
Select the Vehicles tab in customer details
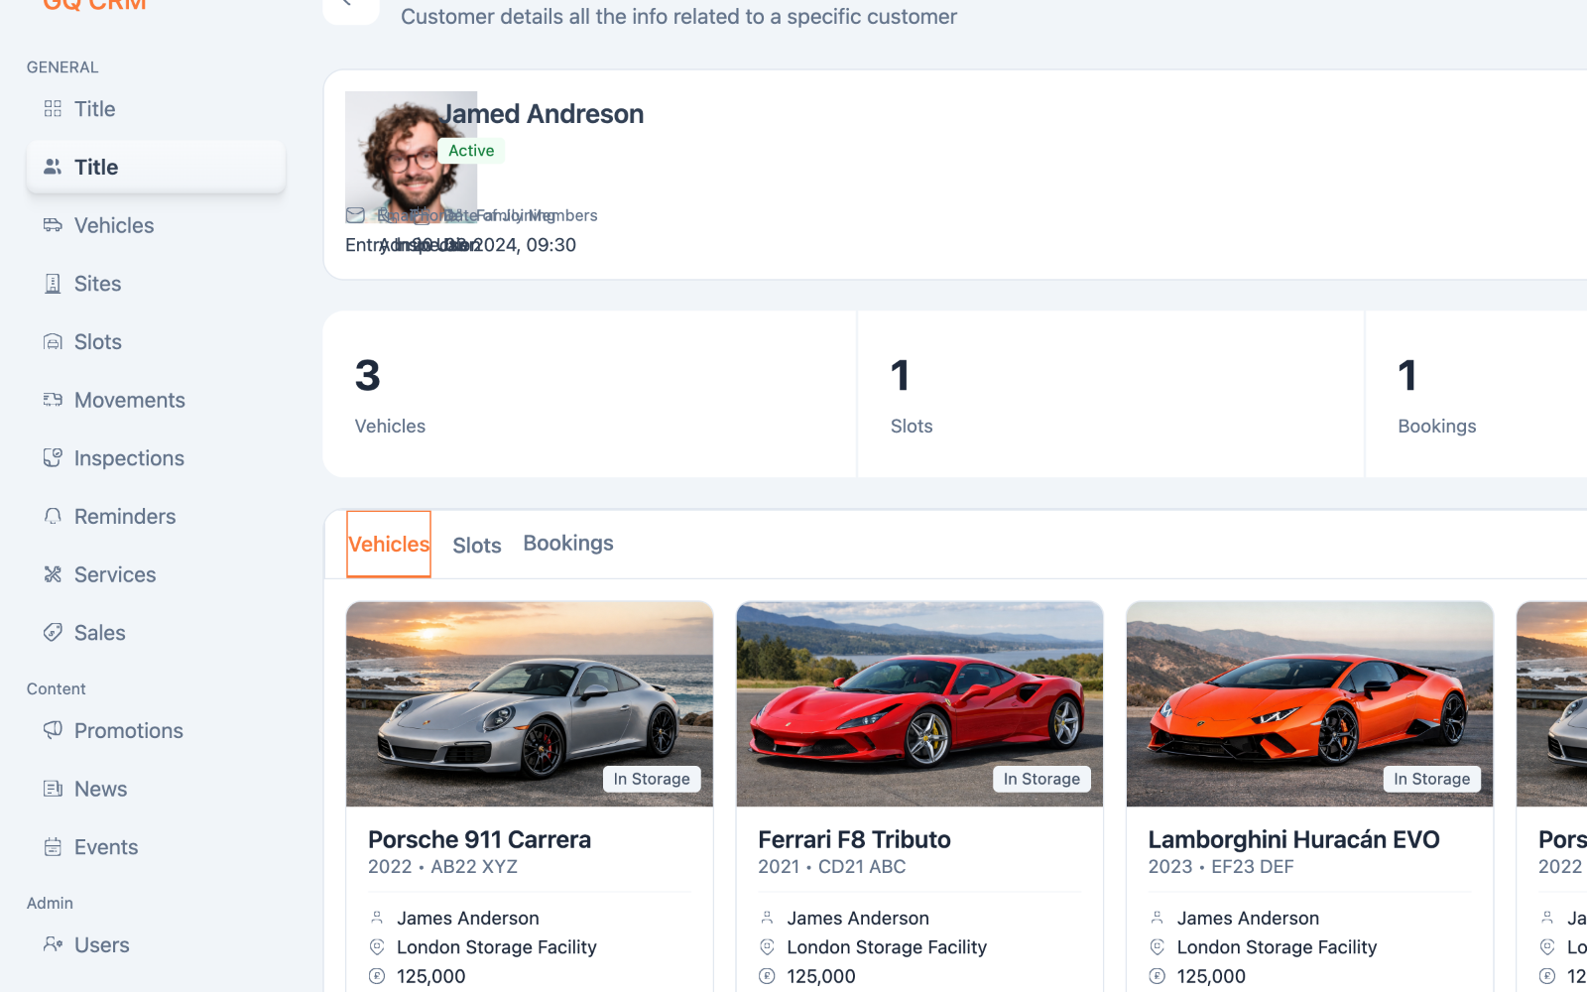(389, 544)
